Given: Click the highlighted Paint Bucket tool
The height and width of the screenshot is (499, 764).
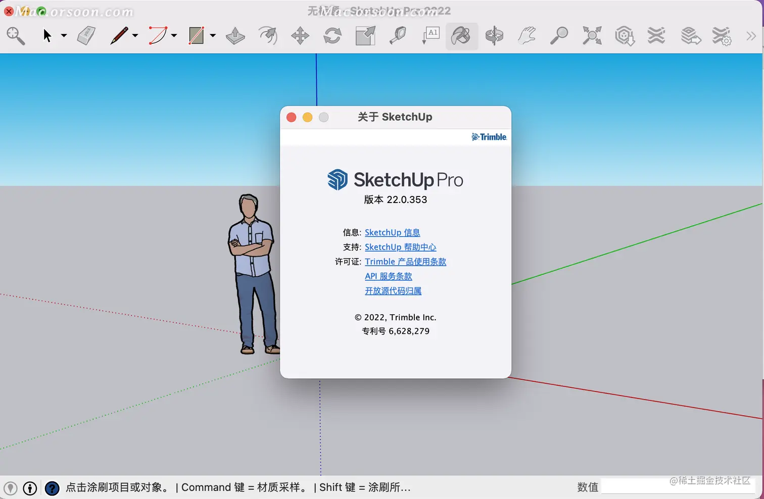Looking at the screenshot, I should 461,36.
